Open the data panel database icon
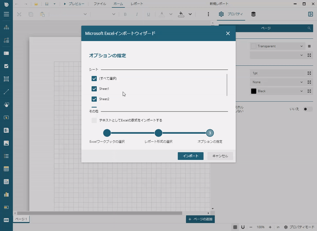The width and height of the screenshot is (317, 231). pyautogui.click(x=254, y=14)
